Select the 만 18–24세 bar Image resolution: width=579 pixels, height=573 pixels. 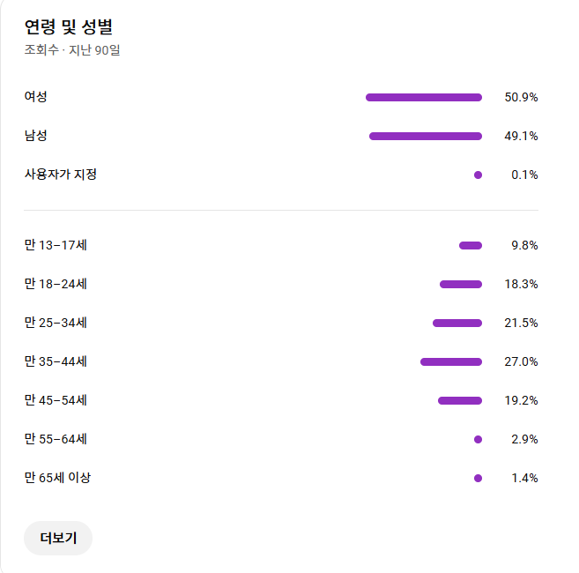click(461, 284)
